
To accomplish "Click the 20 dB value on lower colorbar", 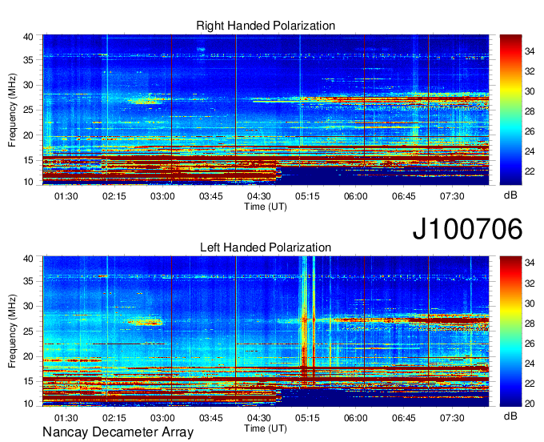I will point(530,404).
